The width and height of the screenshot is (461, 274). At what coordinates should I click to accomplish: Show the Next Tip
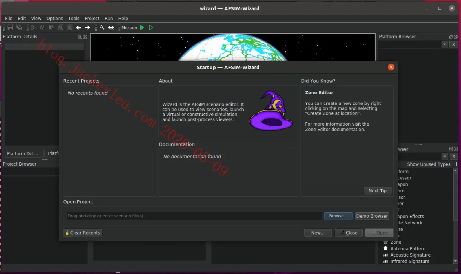point(378,191)
